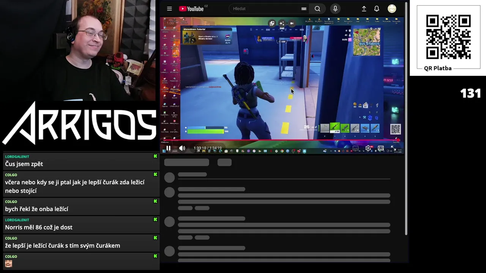The image size is (486, 273).
Task: Click the emoji in the last COLGO message
Action: coord(8,264)
